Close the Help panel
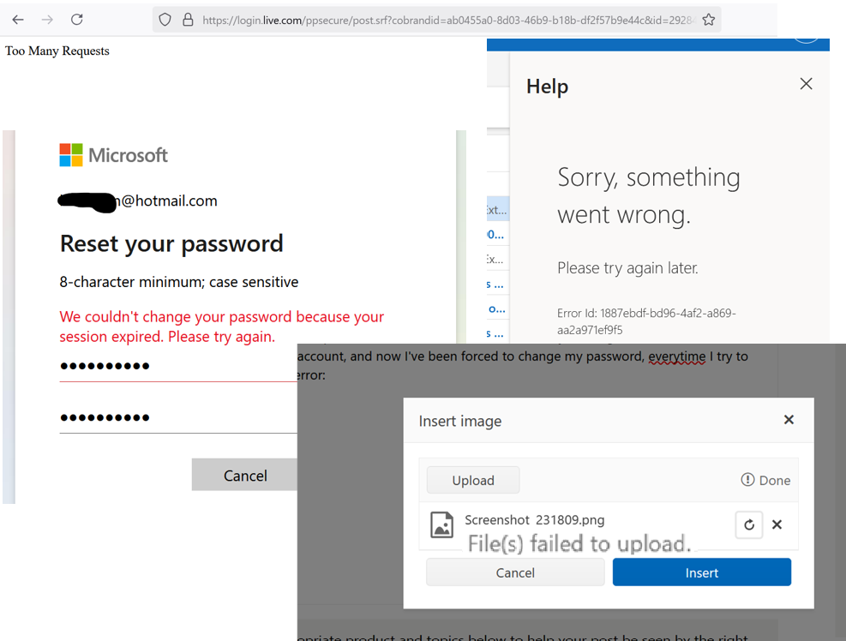 tap(806, 83)
